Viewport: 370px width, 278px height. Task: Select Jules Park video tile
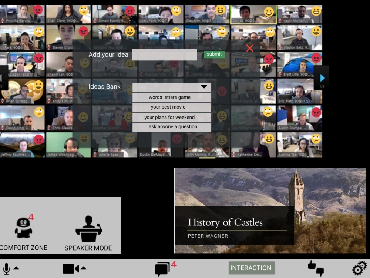[x=161, y=14]
